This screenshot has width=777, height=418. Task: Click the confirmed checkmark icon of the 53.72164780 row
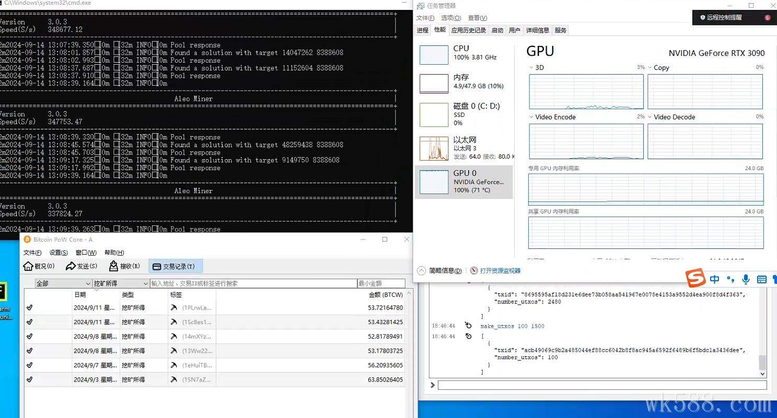[x=29, y=308]
